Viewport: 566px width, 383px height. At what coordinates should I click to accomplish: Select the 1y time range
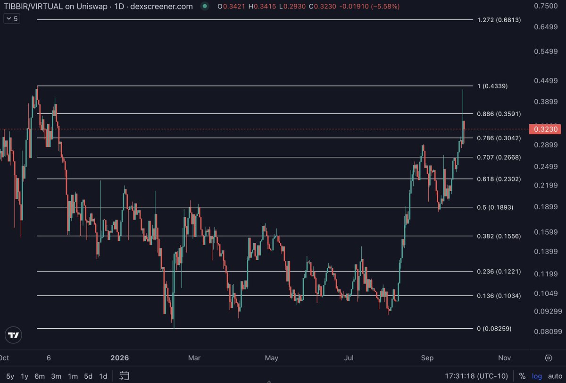point(25,376)
